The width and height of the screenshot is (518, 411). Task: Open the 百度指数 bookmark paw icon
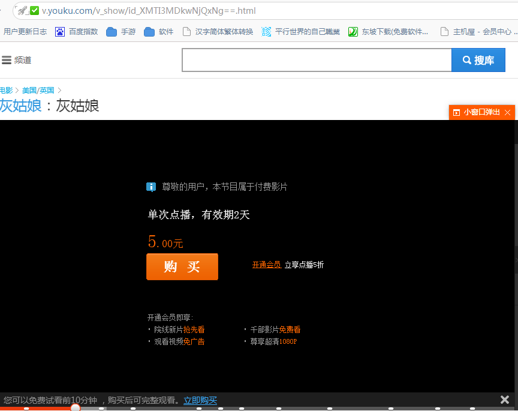click(x=60, y=32)
